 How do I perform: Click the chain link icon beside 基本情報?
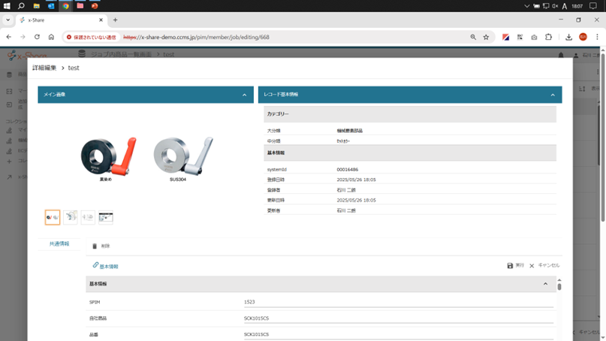[95, 266]
